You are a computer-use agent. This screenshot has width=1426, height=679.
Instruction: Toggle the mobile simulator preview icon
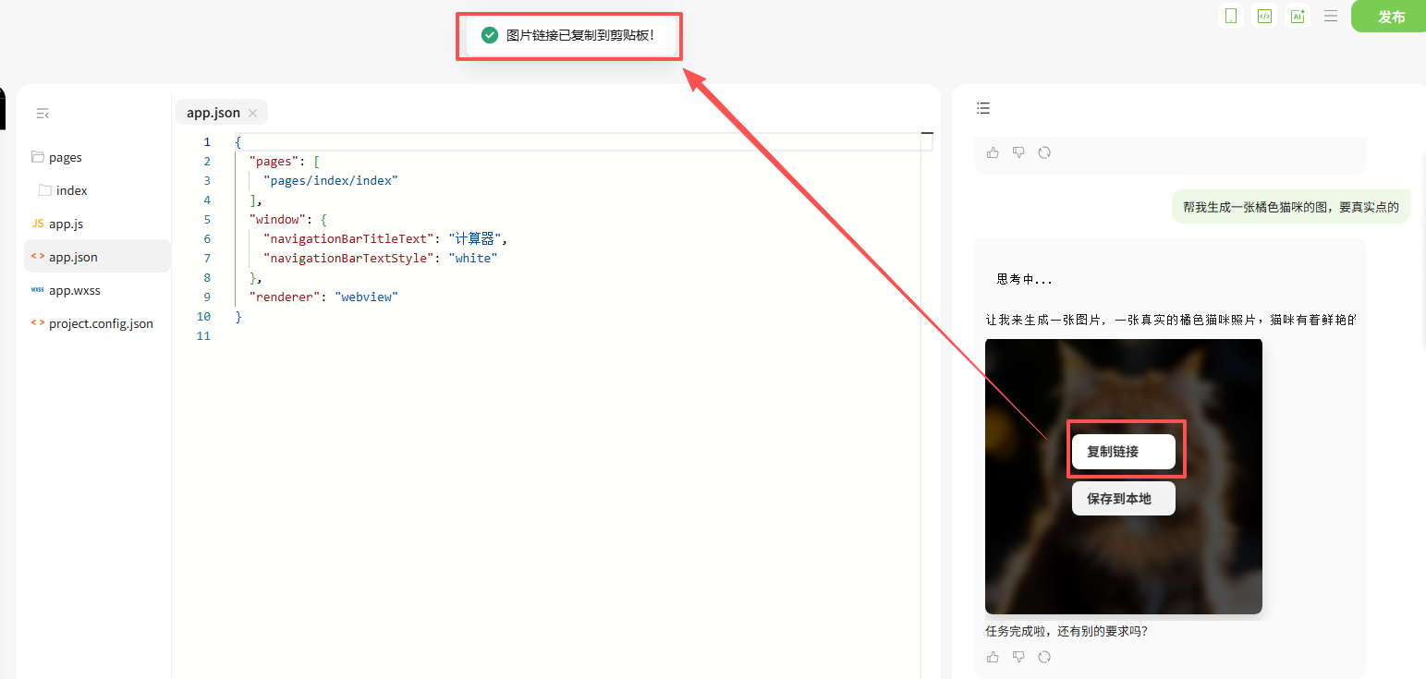1231,16
